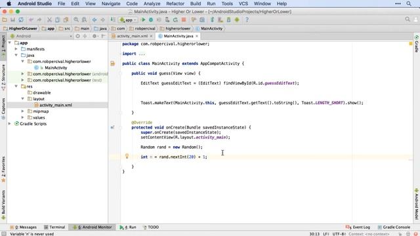
Task: Click the Hide Project panel icon
Action: click(104, 36)
